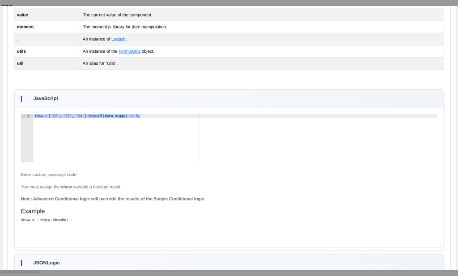Select the 'utils' variable name cell
The height and width of the screenshot is (276, 458).
pyautogui.click(x=47, y=51)
